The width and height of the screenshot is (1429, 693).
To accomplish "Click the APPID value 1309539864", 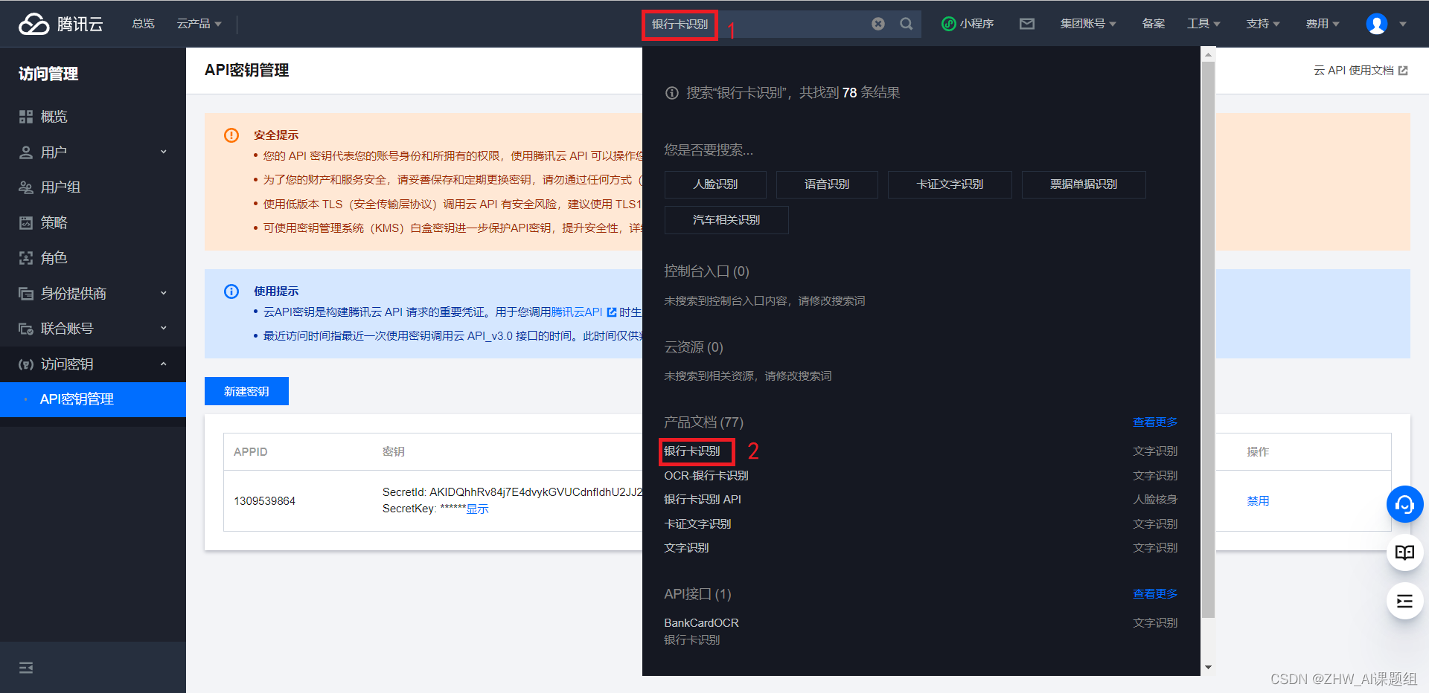I will [x=264, y=501].
